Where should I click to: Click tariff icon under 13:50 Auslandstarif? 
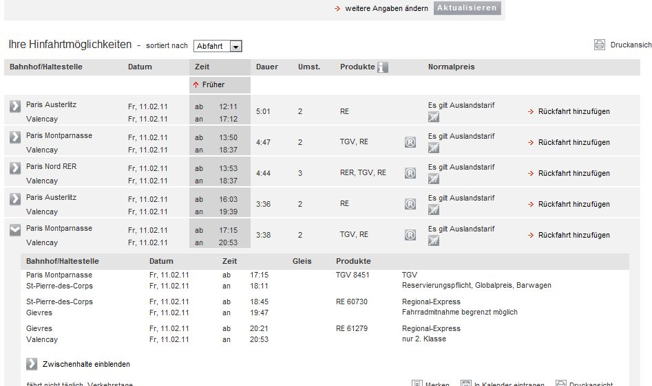point(434,148)
